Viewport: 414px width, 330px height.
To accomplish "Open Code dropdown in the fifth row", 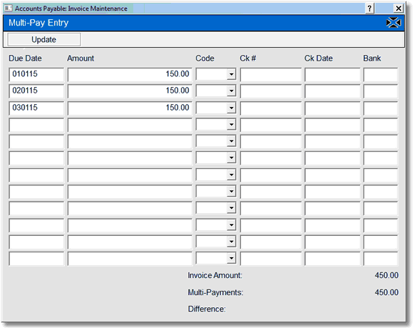I will pos(232,141).
